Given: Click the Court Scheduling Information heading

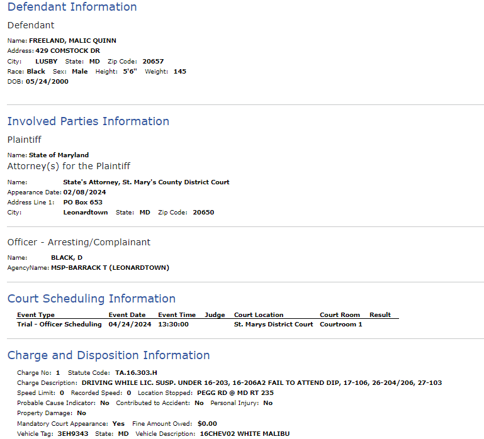Looking at the screenshot, I should (x=91, y=299).
